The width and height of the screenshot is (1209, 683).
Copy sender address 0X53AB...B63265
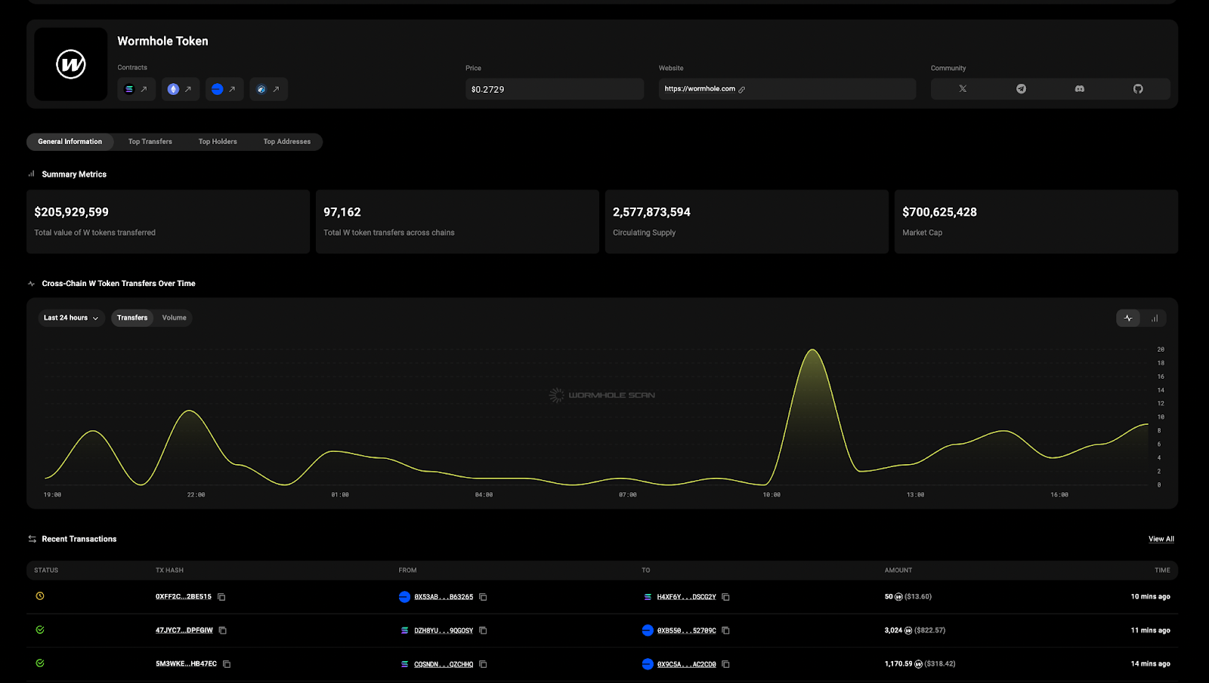483,597
